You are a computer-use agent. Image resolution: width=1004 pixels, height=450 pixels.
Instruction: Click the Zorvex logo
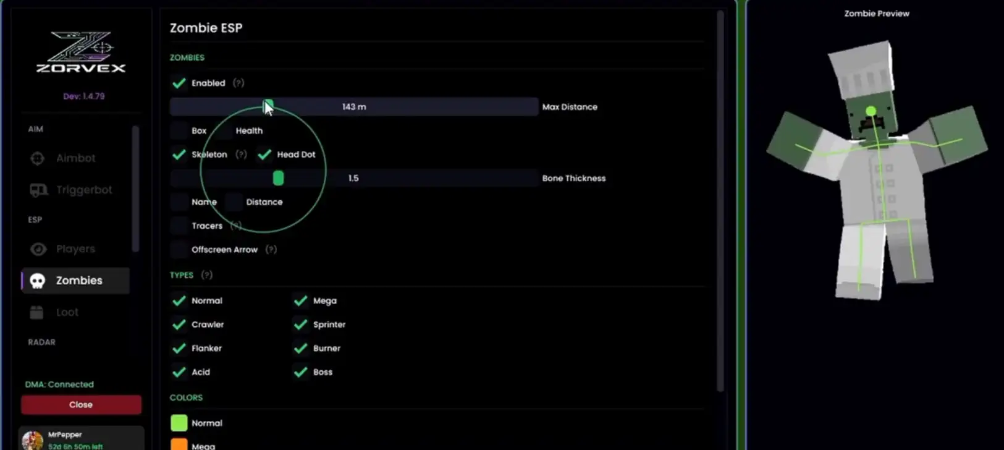(81, 53)
